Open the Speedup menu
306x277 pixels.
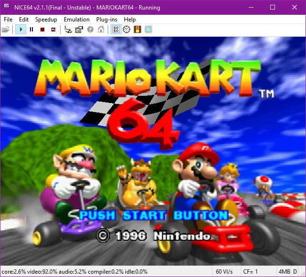pos(46,20)
